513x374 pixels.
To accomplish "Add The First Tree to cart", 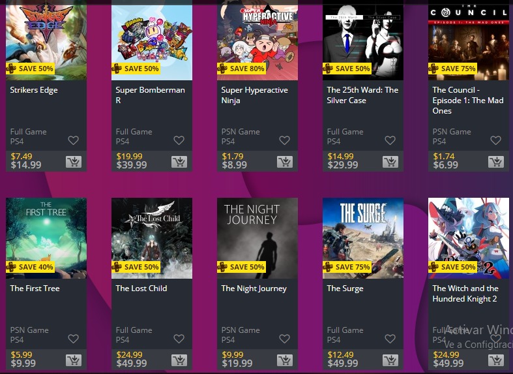I will tap(74, 360).
